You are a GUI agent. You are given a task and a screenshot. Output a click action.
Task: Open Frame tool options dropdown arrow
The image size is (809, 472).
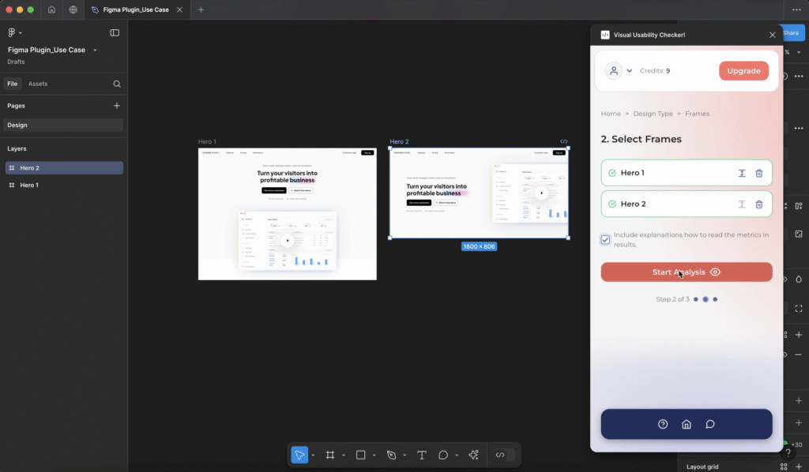click(x=344, y=455)
